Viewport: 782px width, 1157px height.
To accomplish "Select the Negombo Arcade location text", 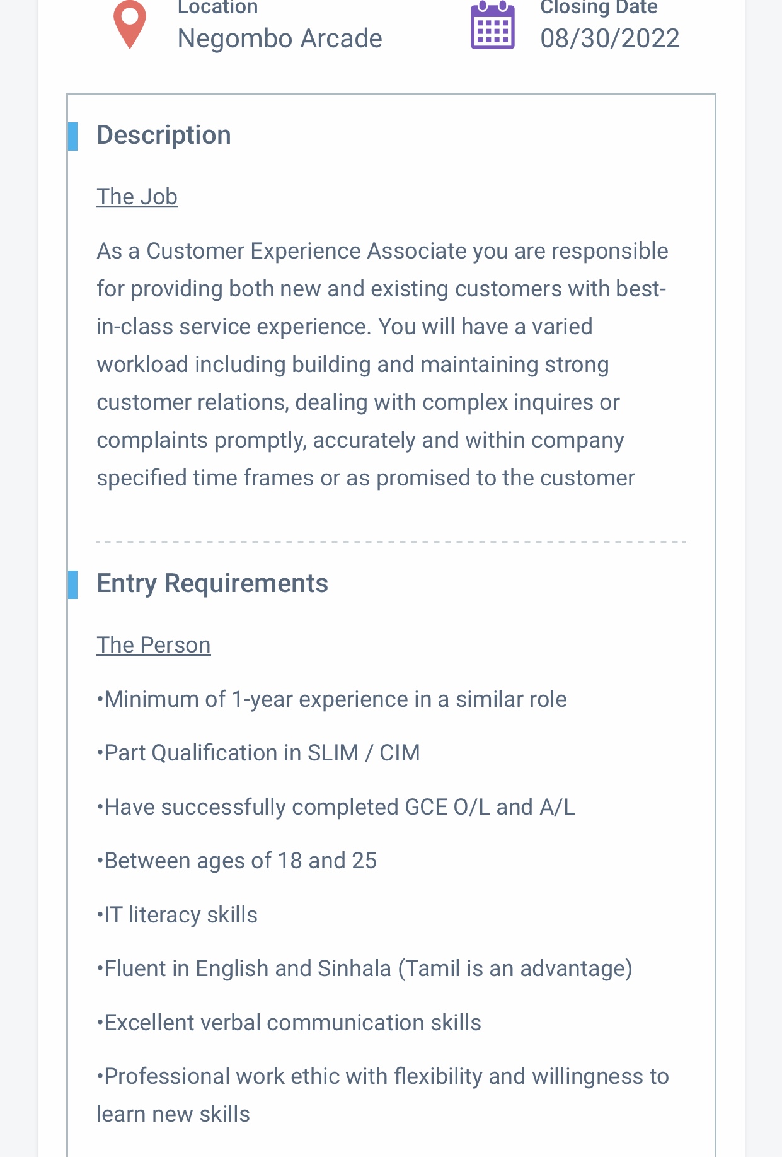I will [280, 38].
